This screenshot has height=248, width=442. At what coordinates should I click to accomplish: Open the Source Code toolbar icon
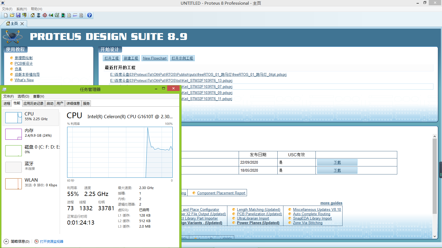pos(75,15)
